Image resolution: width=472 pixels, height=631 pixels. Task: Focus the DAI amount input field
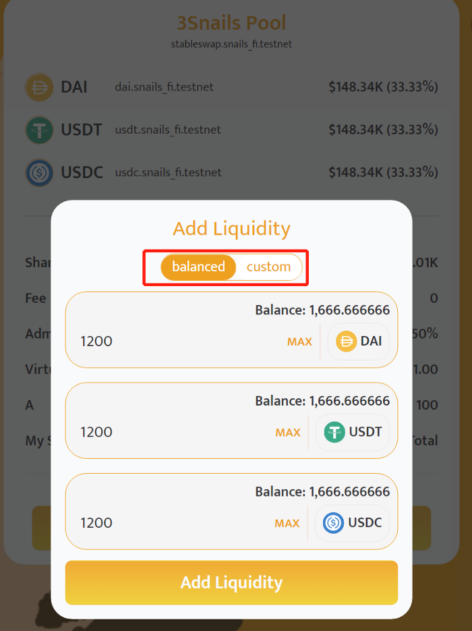point(175,341)
